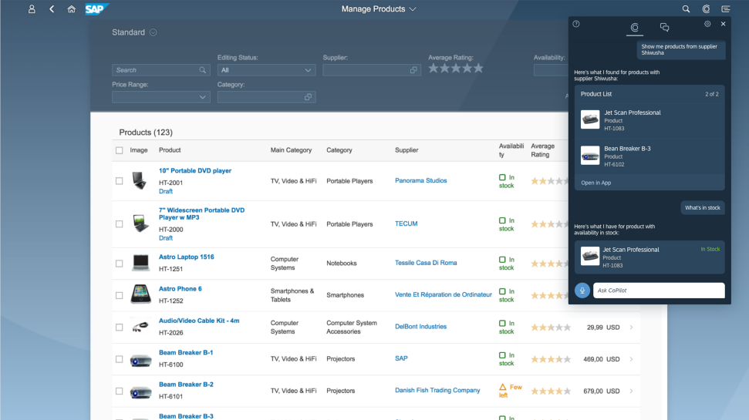Open the user profile icon
Screen dimensions: 749x420
tap(32, 9)
